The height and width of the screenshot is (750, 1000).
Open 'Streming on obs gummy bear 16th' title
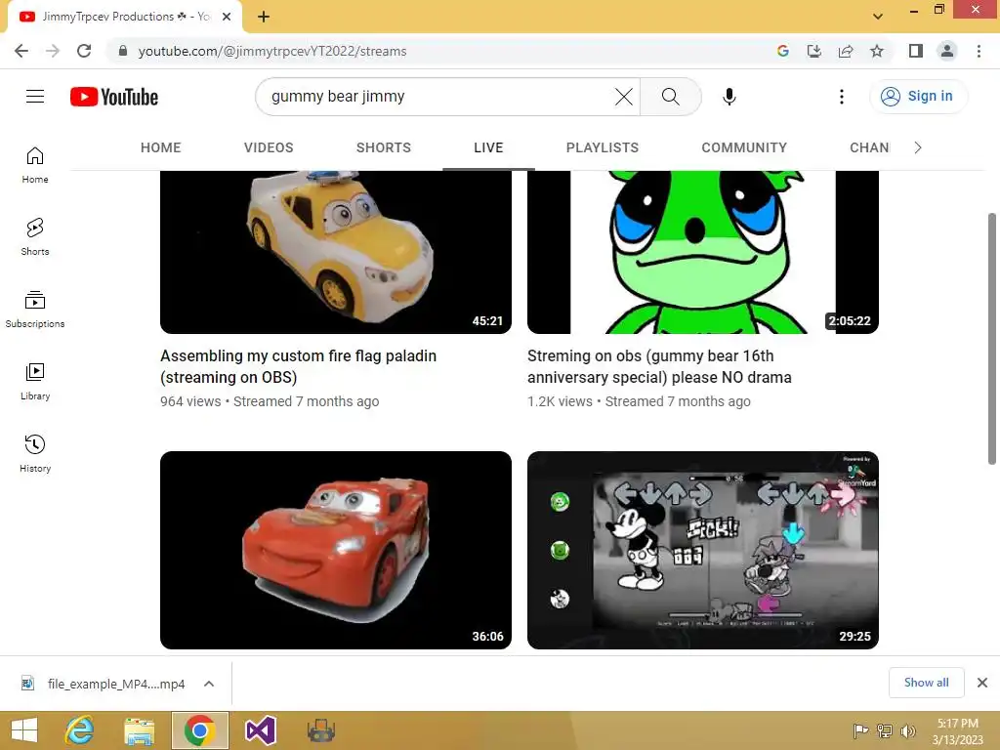659,367
